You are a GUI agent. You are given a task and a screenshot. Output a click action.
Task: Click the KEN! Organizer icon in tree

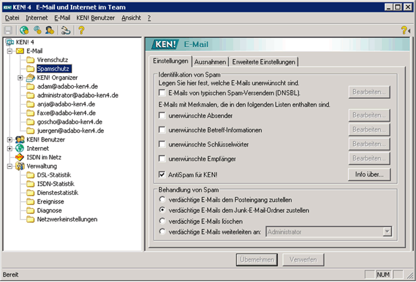tap(30, 78)
